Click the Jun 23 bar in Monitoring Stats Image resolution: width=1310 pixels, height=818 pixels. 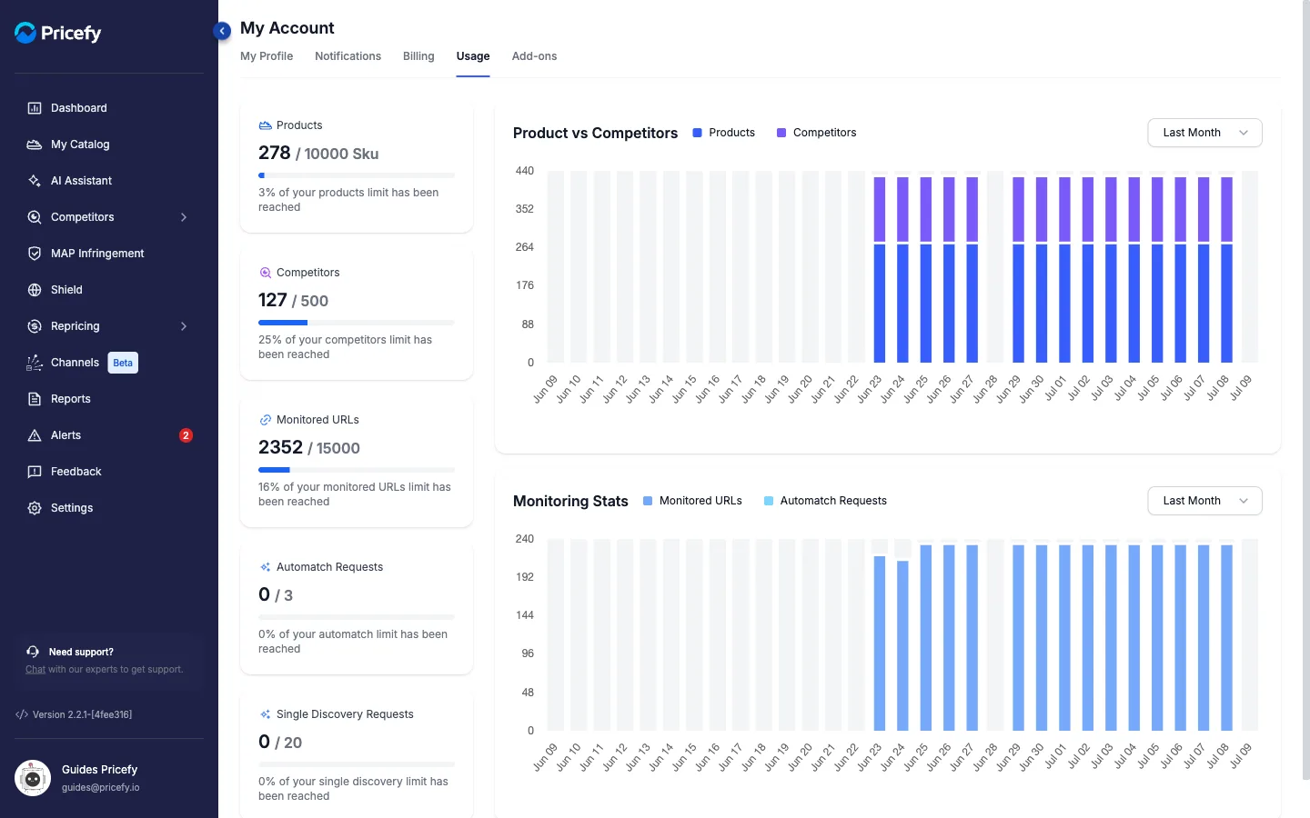coord(880,643)
